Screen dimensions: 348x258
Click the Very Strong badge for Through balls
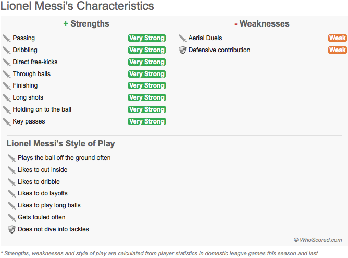[147, 74]
